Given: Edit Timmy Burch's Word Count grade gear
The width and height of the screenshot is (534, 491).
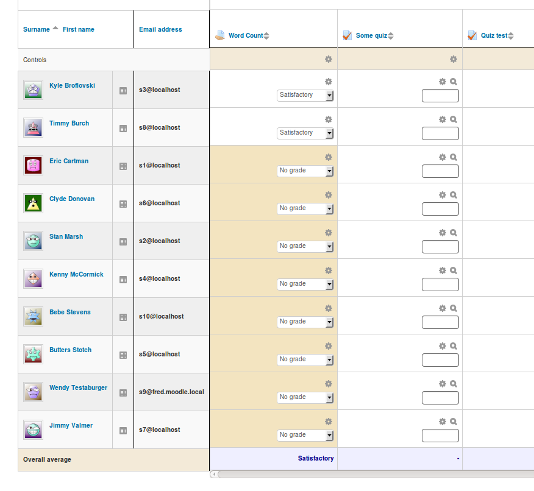Looking at the screenshot, I should (329, 119).
